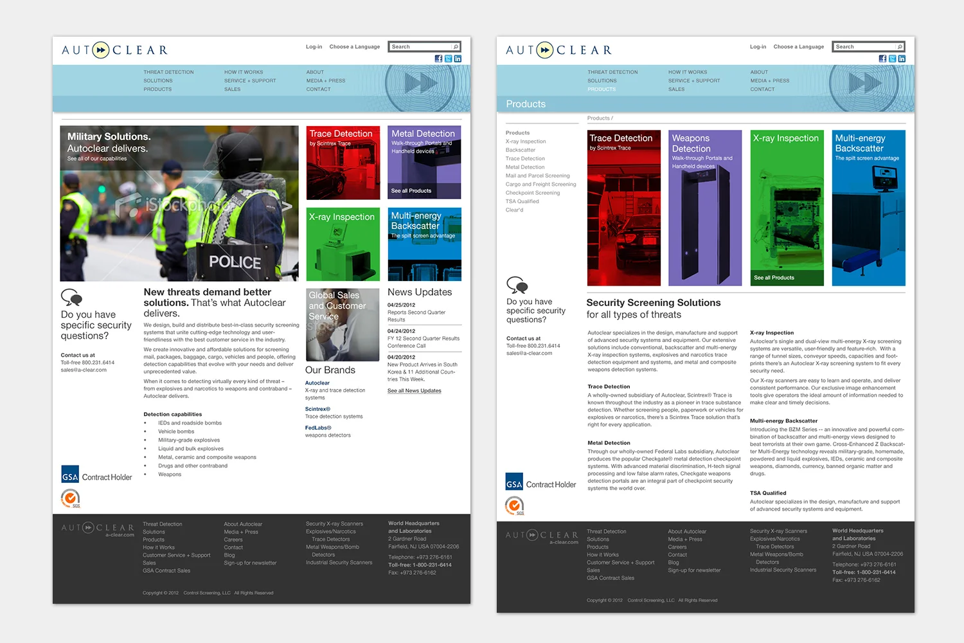The width and height of the screenshot is (964, 643).
Task: Click speech bubble icon on left page
Action: [71, 298]
